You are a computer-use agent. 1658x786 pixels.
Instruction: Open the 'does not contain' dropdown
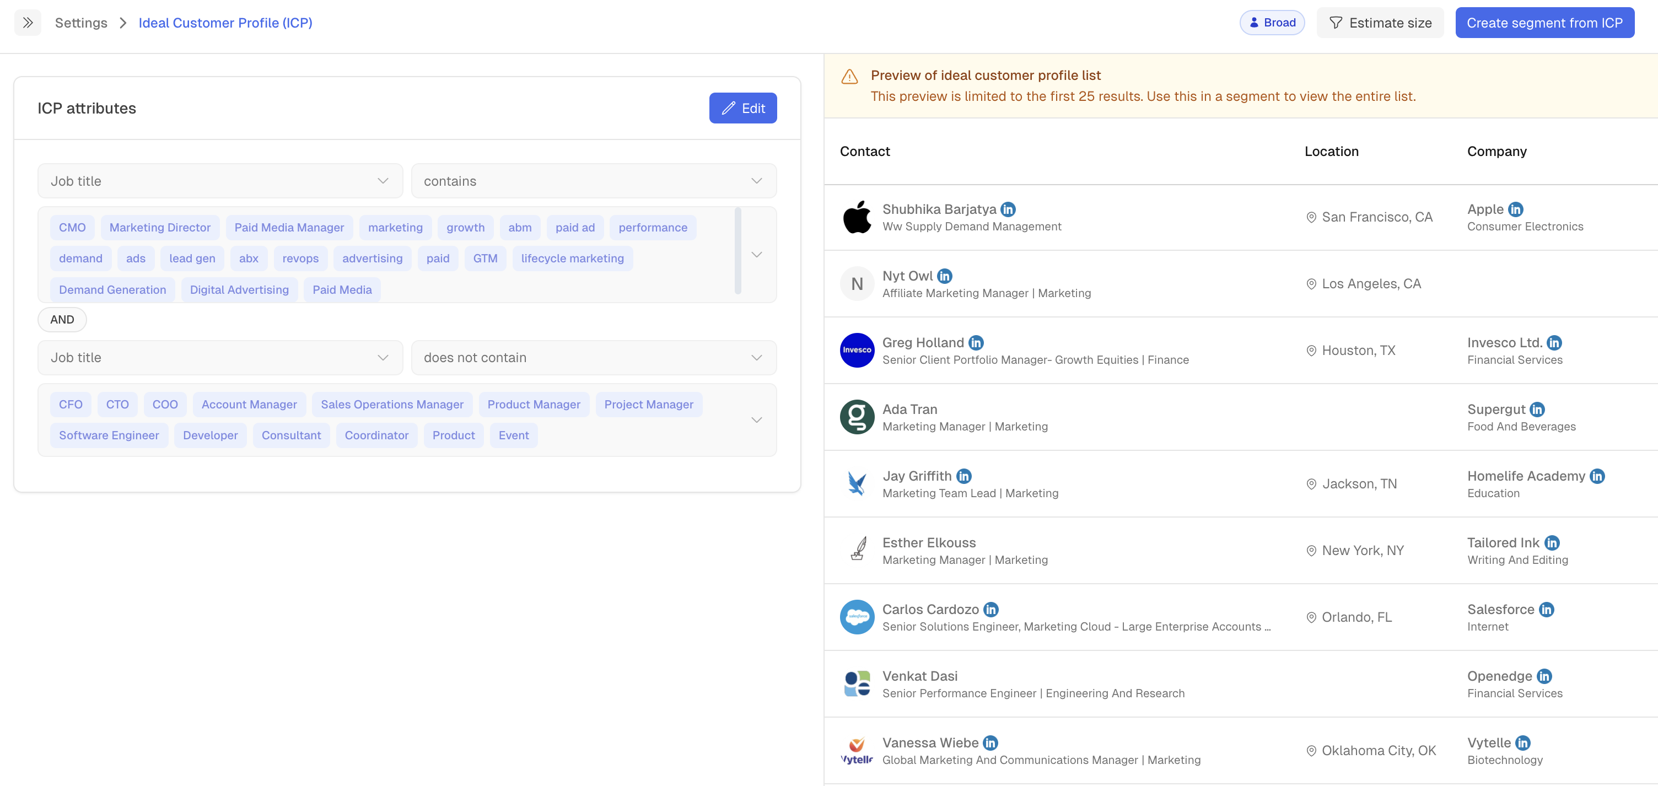pyautogui.click(x=593, y=357)
